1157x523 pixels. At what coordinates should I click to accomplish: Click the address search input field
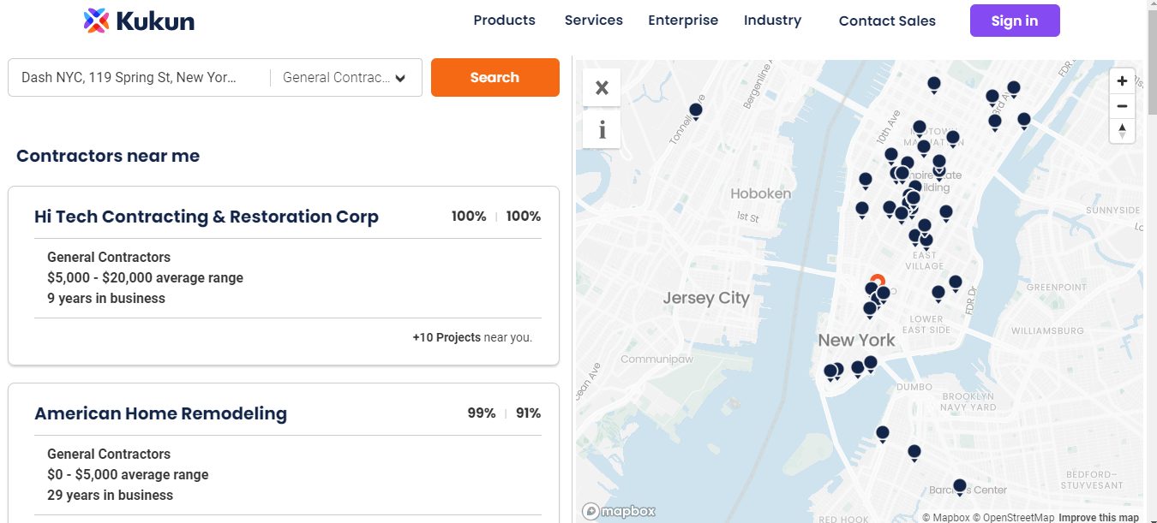[x=137, y=78]
